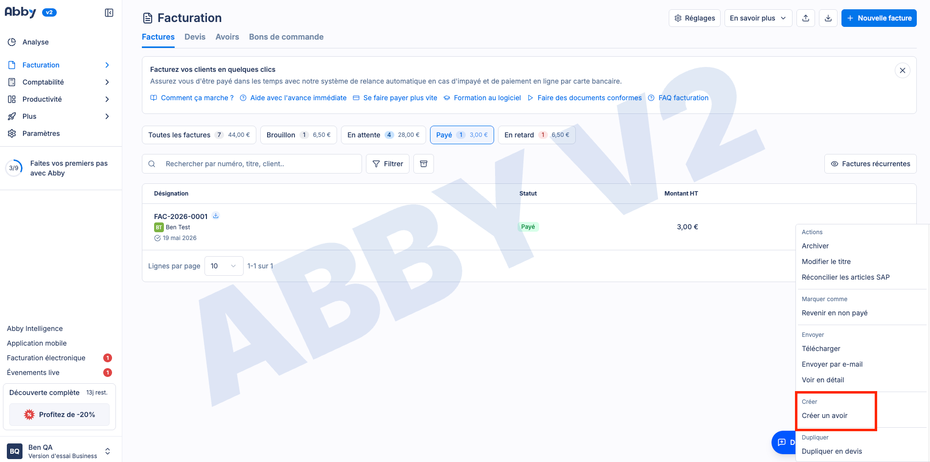
Task: Open the En savoir plus dropdown
Action: 758,18
